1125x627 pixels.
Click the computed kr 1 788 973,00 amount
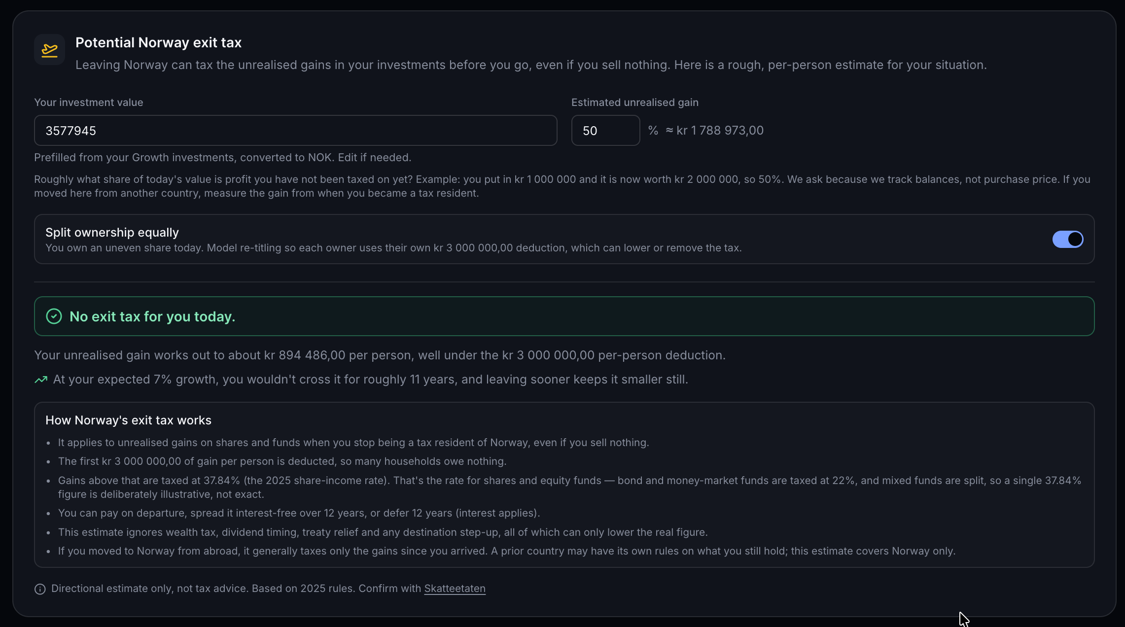point(720,131)
